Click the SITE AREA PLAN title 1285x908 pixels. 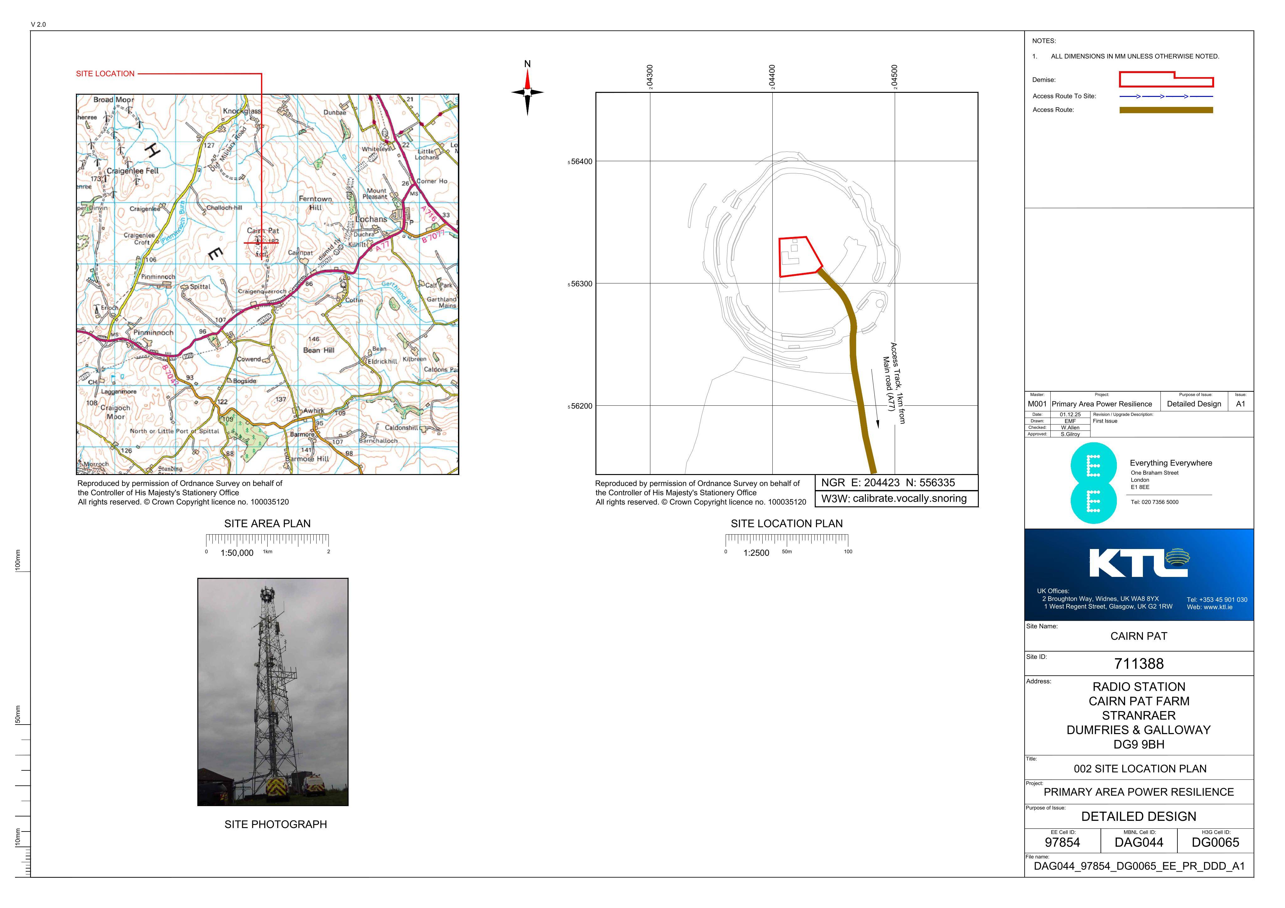(268, 524)
